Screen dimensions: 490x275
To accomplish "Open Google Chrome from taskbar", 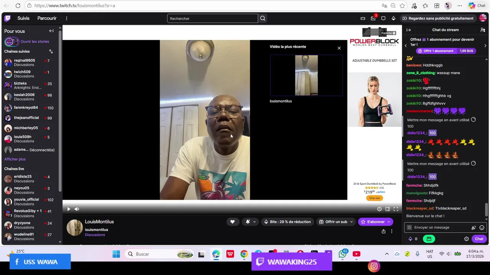I will click(x=244, y=254).
